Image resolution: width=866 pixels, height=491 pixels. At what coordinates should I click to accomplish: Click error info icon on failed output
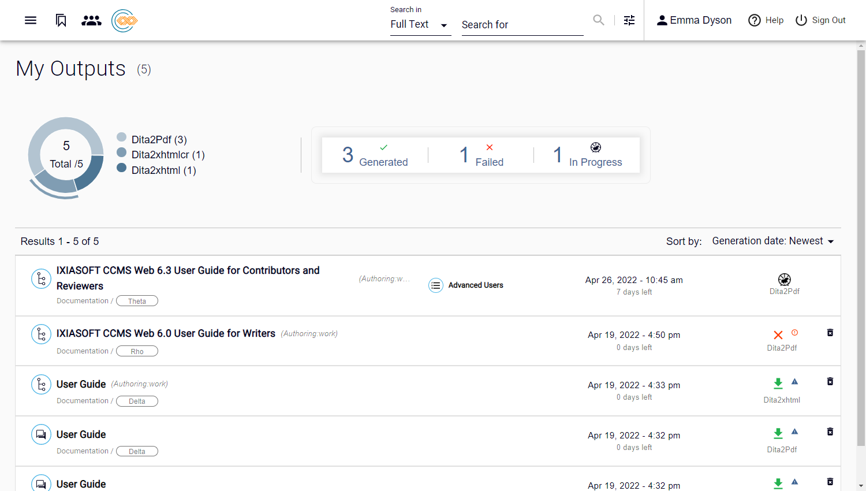(x=794, y=332)
